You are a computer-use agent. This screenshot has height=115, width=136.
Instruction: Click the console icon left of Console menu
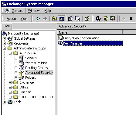point(7,11)
